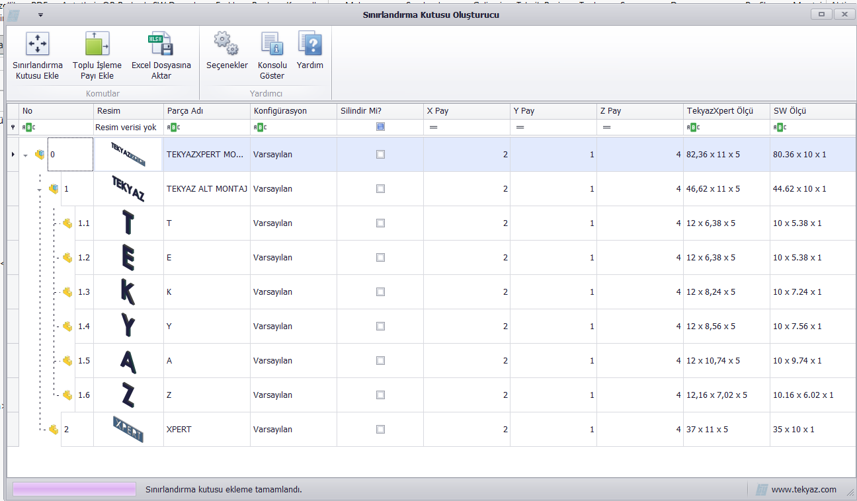857x501 pixels.
Task: Click TEKYAZXPERT thumbnail in row 0
Action: 128,155
